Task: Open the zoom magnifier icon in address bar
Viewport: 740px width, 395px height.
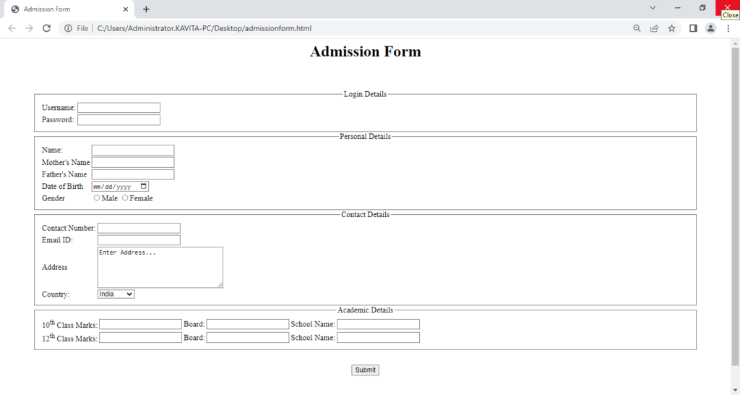Action: (637, 28)
